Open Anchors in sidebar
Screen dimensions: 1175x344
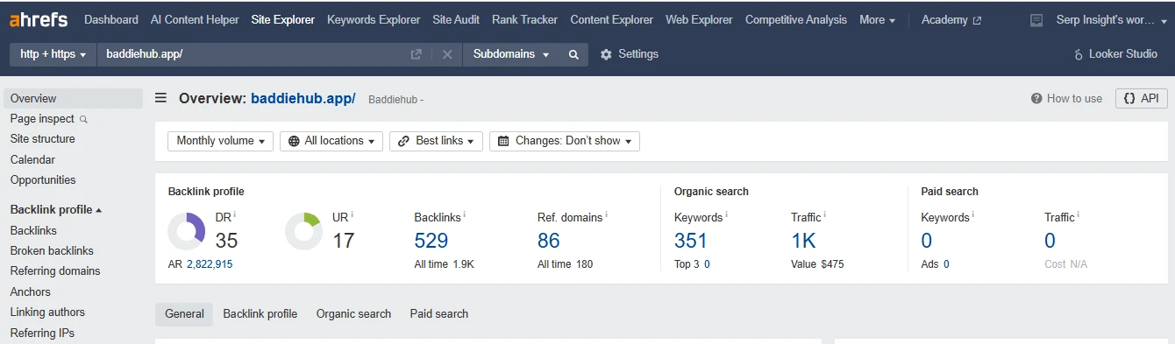31,292
